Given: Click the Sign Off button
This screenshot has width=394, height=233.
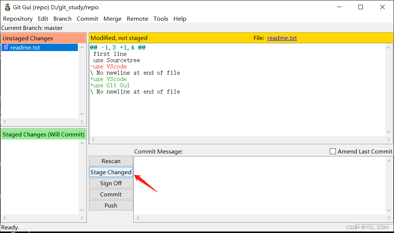Looking at the screenshot, I should (x=111, y=183).
